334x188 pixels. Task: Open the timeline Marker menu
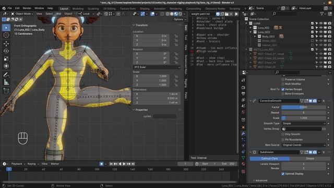(55, 164)
